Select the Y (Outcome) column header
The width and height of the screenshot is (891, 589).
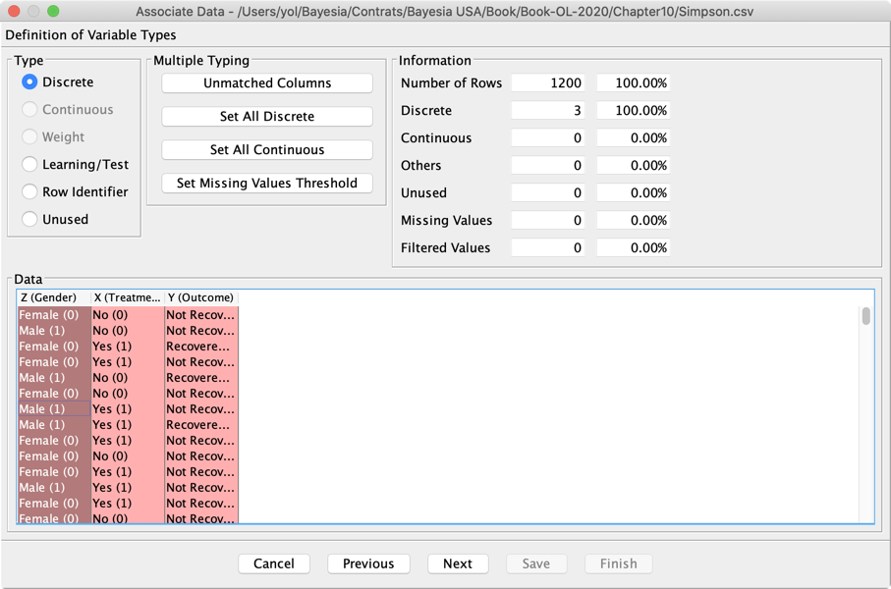[201, 297]
